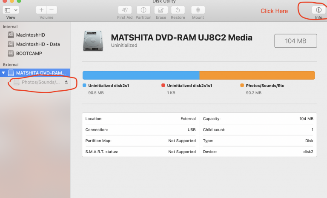The height and width of the screenshot is (198, 327).
Task: Add a volume with the plus button
Action: (41, 10)
